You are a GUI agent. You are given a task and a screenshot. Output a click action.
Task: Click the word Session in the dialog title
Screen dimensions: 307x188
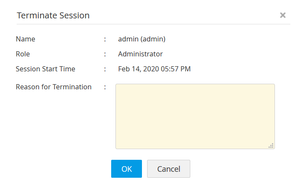tap(74, 15)
